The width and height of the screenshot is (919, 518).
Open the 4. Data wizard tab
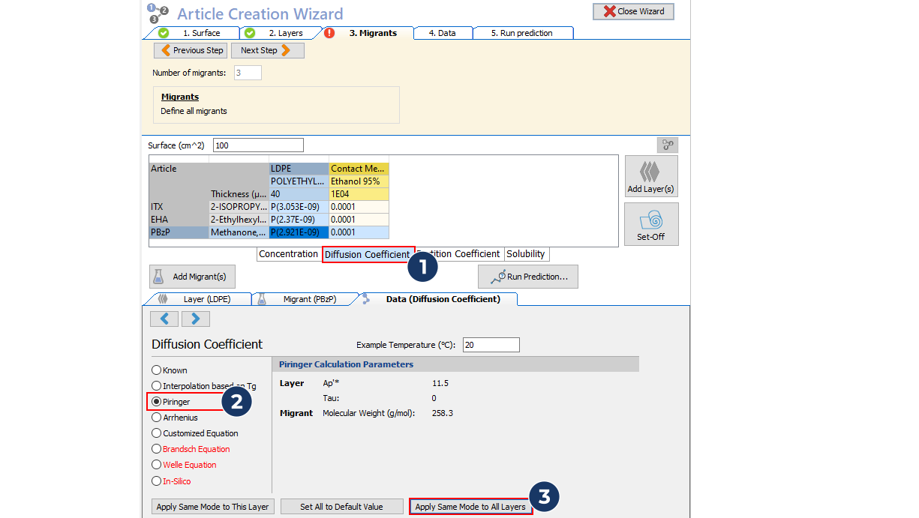[442, 33]
